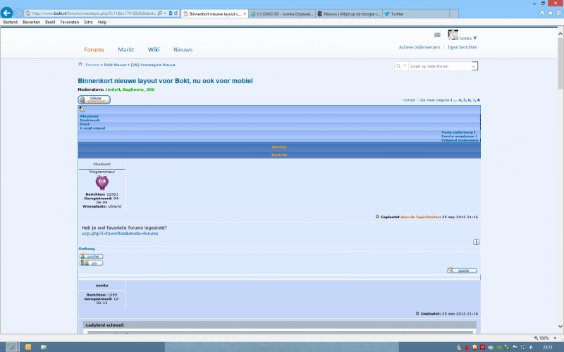Open the browser Tools gear icon
This screenshot has width=564, height=352.
click(x=558, y=13)
